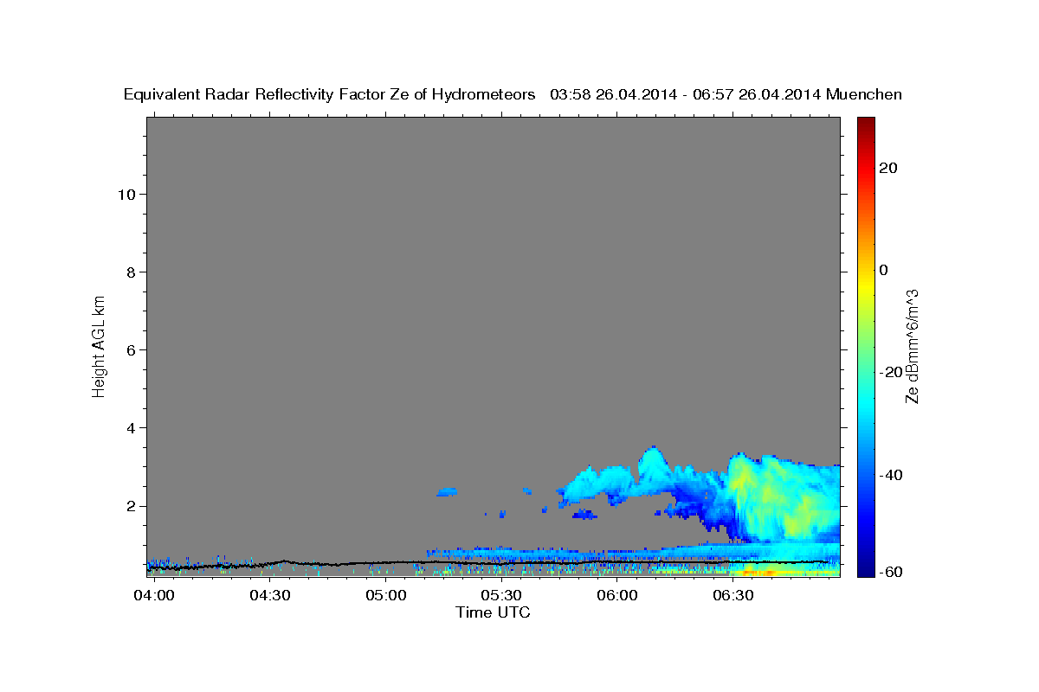Click the '05:00' time tick label
The height and width of the screenshot is (692, 1039).
386,596
